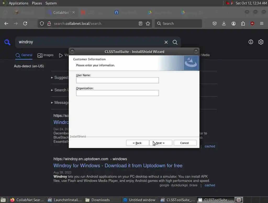Close the CollabNet browser tab
This screenshot has height=203, width=268.
tap(74, 12)
